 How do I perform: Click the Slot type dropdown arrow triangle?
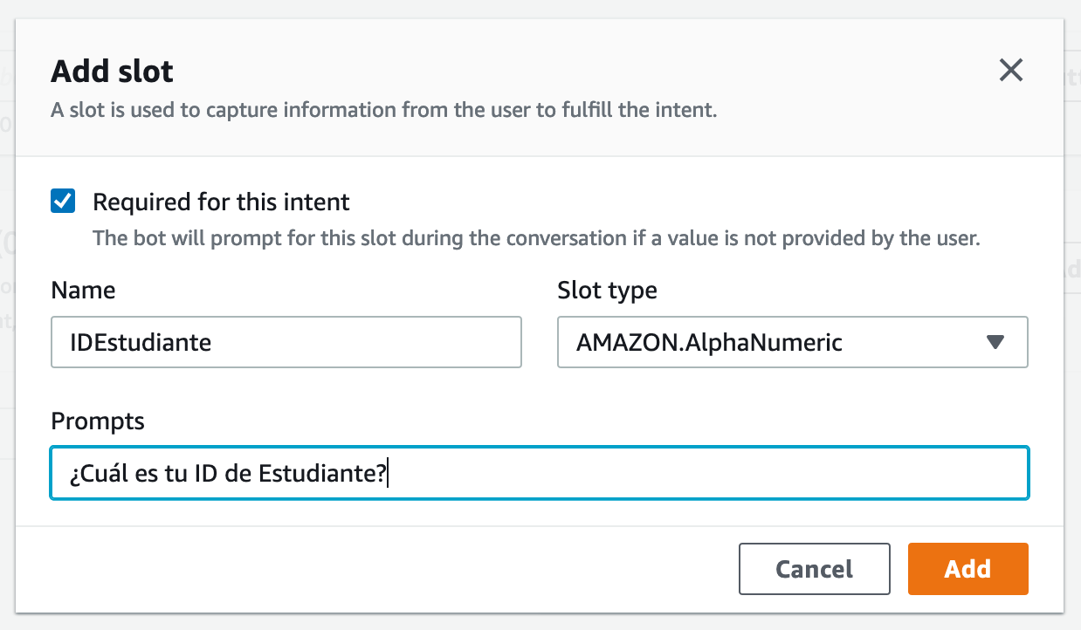click(995, 342)
